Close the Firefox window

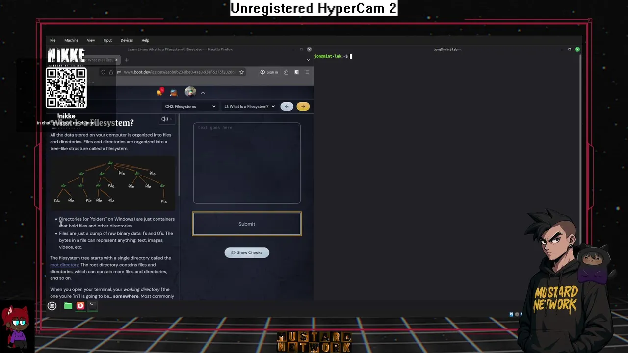click(x=309, y=50)
